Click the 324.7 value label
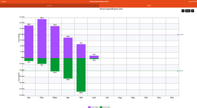Screen dimensions: 197x108 pos(68,80)
